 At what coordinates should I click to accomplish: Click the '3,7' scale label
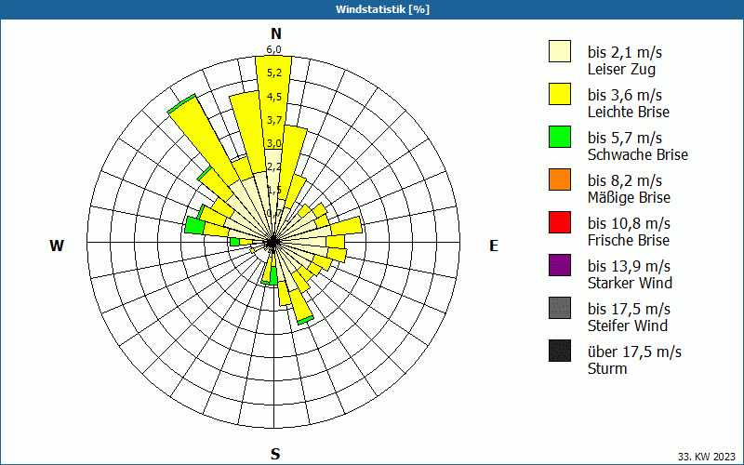click(x=274, y=120)
